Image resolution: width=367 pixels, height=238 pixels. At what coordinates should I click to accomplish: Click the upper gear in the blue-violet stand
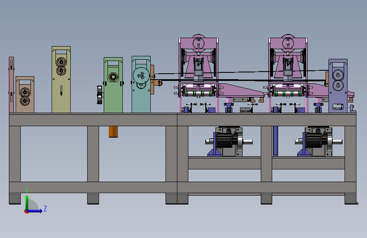(x=338, y=75)
